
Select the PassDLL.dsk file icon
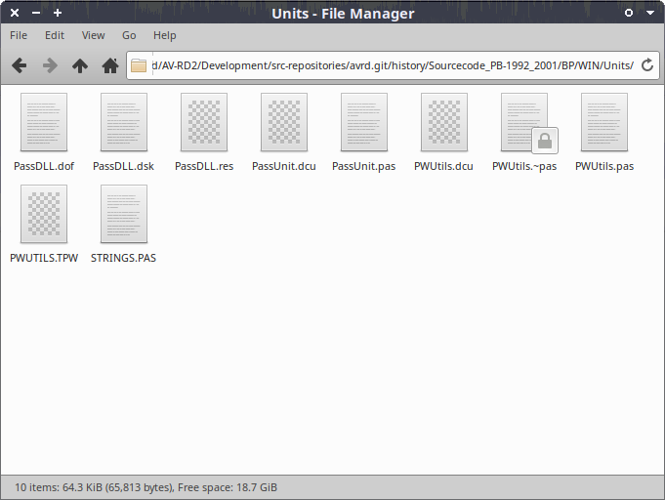pos(124,123)
